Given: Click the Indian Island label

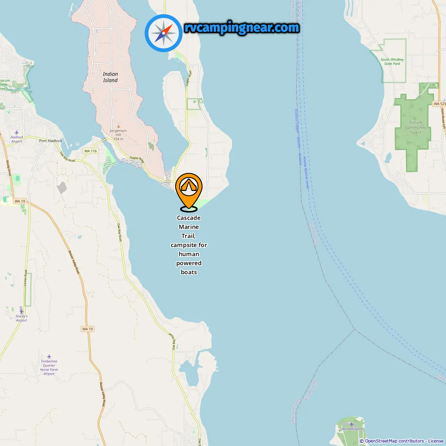Looking at the screenshot, I should coord(110,77).
